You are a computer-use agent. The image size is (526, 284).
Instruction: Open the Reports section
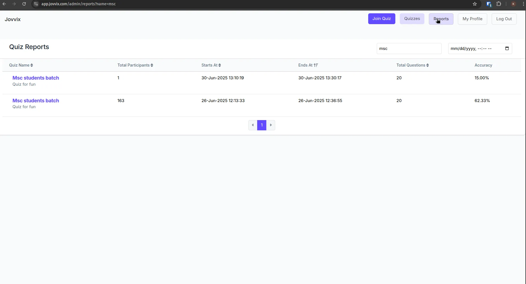click(x=441, y=19)
